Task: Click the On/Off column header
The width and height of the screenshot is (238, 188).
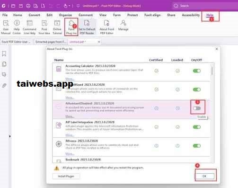Action: click(x=196, y=60)
